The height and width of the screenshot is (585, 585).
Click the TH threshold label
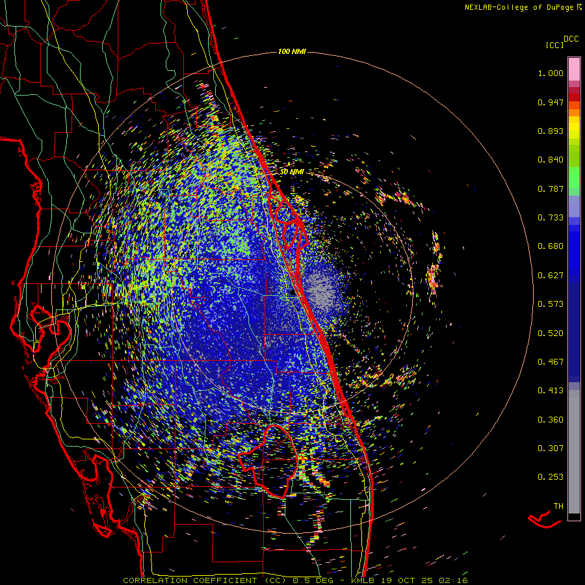pos(558,506)
